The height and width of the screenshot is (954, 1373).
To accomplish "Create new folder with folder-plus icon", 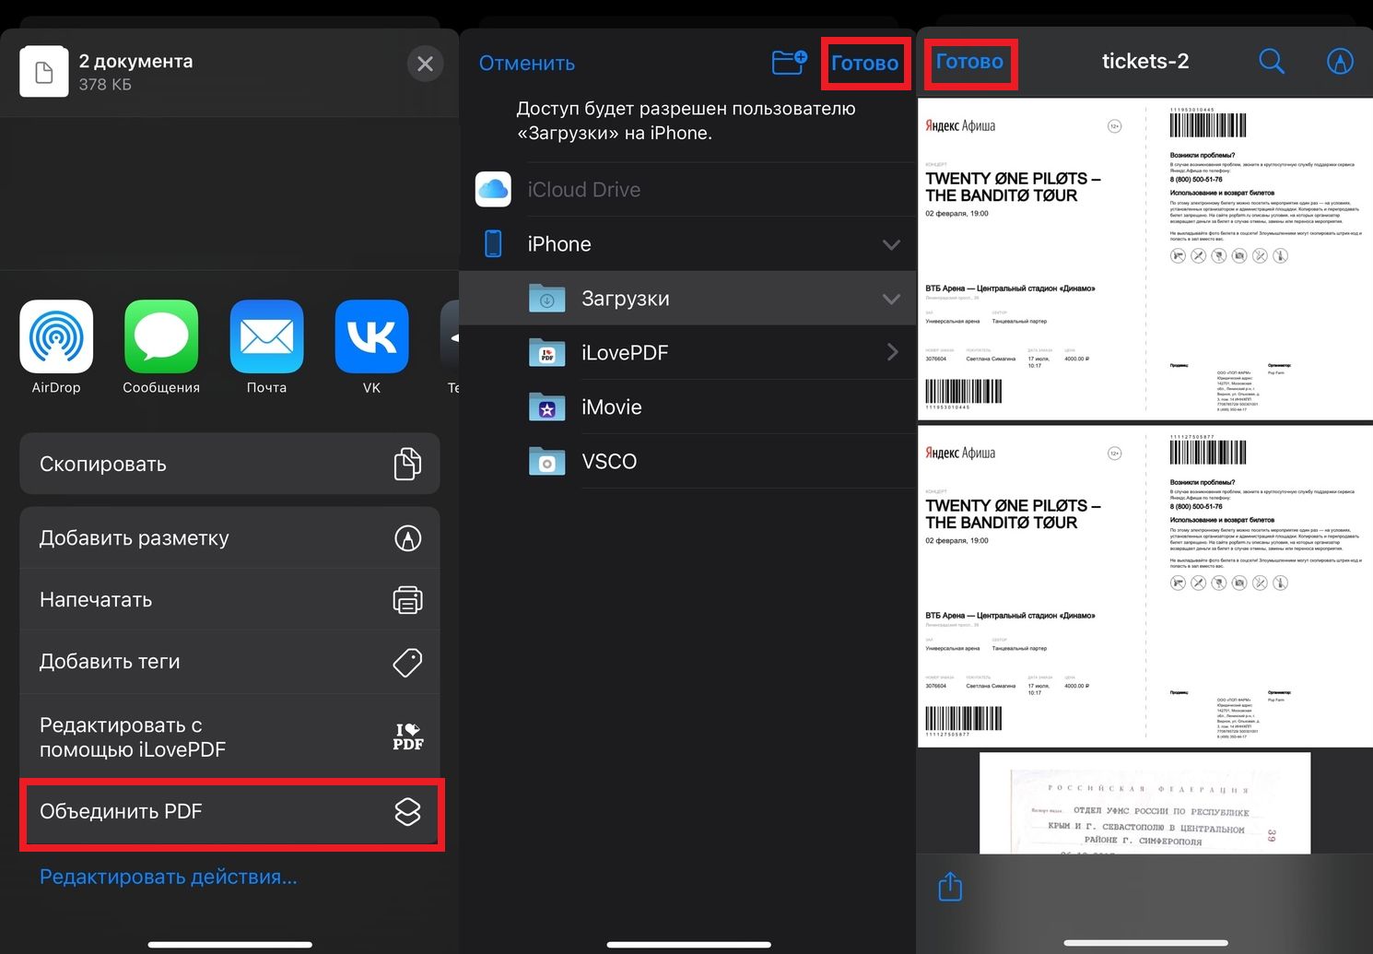I will [790, 62].
